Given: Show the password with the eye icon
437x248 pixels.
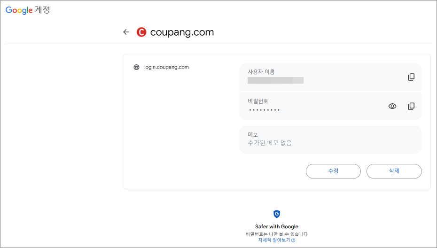Looking at the screenshot, I should pos(392,106).
